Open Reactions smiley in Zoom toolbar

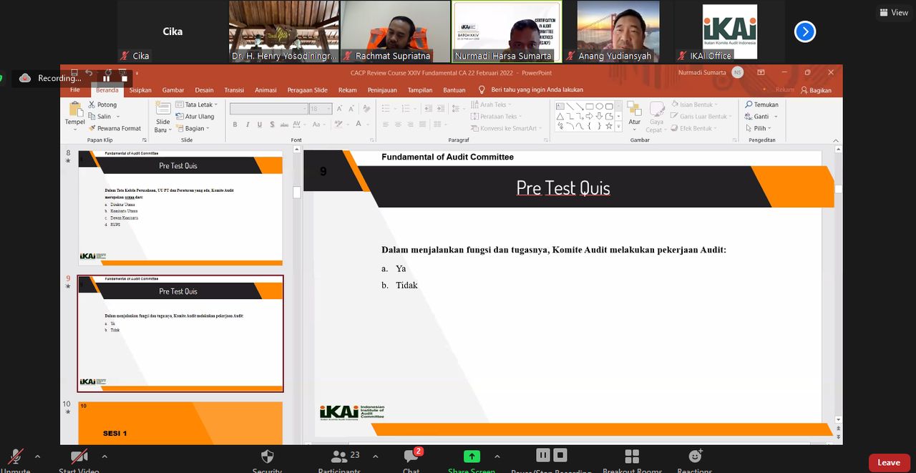(x=695, y=457)
